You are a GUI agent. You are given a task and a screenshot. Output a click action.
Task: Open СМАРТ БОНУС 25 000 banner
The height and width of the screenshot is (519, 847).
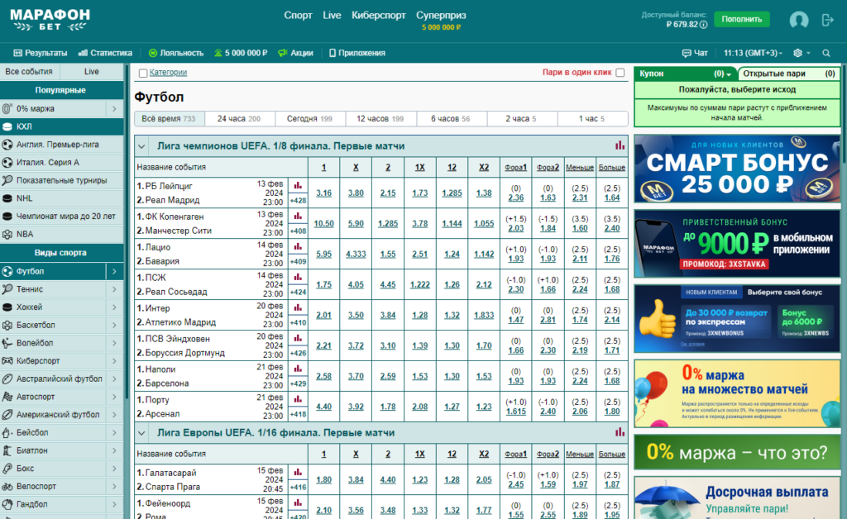pos(737,169)
